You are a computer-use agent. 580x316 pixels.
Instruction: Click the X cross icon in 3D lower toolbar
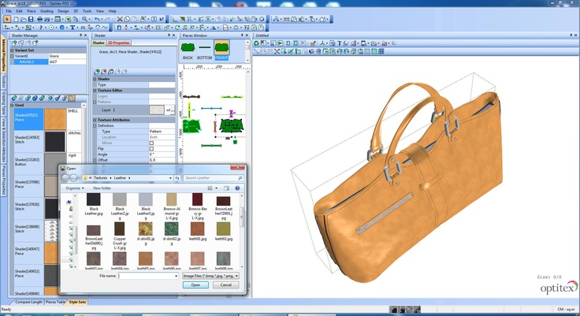click(277, 51)
